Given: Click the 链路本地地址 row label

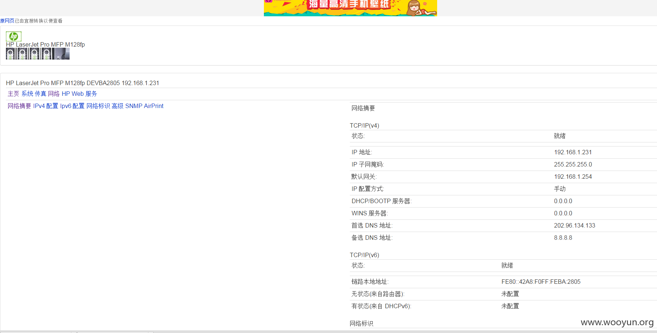Looking at the screenshot, I should point(370,282).
